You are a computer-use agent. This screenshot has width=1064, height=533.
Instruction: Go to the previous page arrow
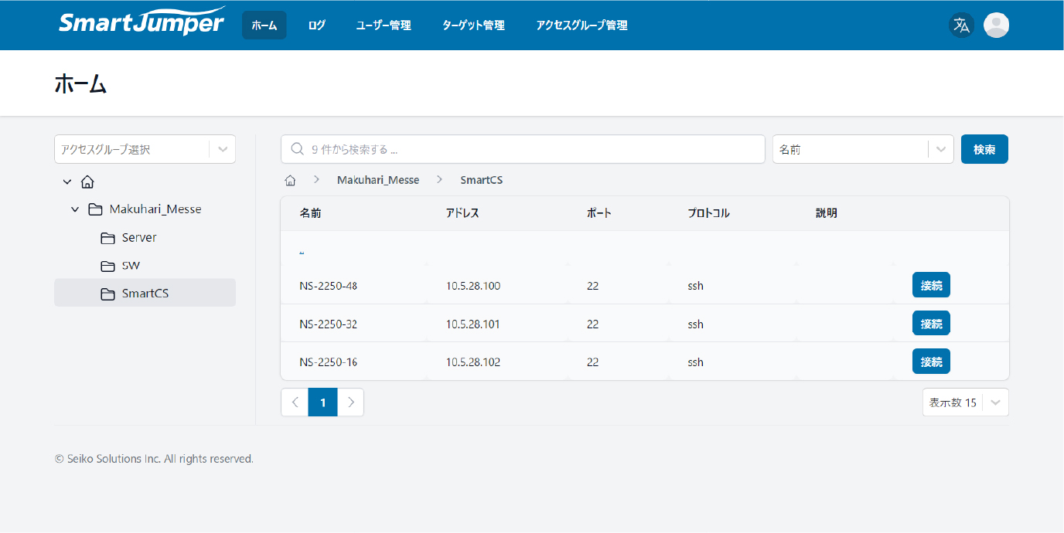295,402
